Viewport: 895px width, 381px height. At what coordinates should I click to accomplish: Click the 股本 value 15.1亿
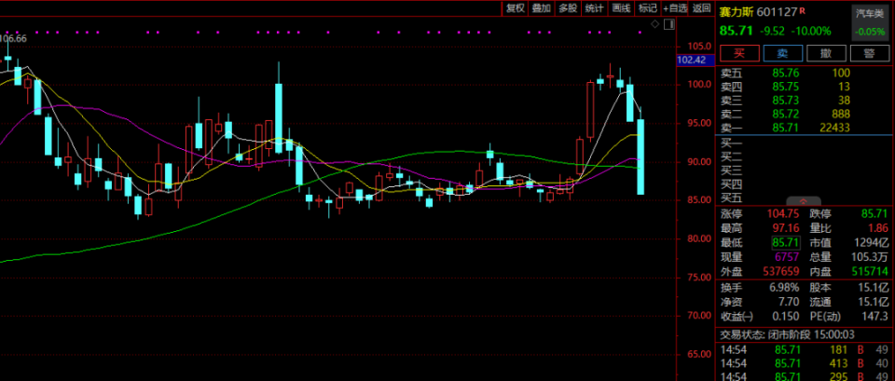(875, 288)
